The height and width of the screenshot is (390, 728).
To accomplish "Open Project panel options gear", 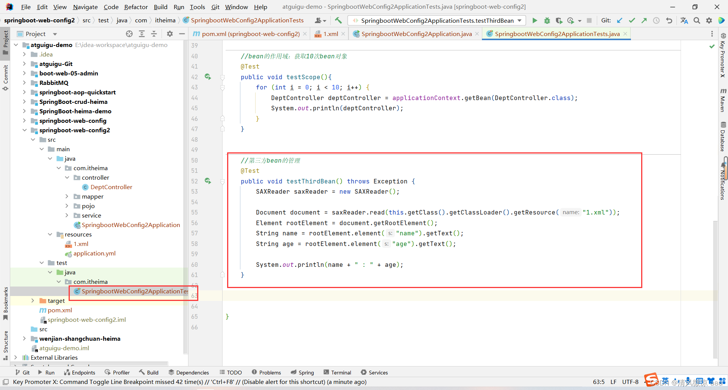I will (170, 34).
